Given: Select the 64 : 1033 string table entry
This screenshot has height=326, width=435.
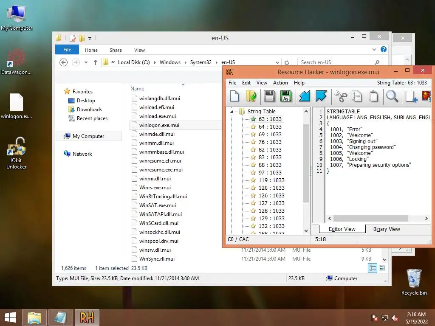Looking at the screenshot, I should click(270, 126).
